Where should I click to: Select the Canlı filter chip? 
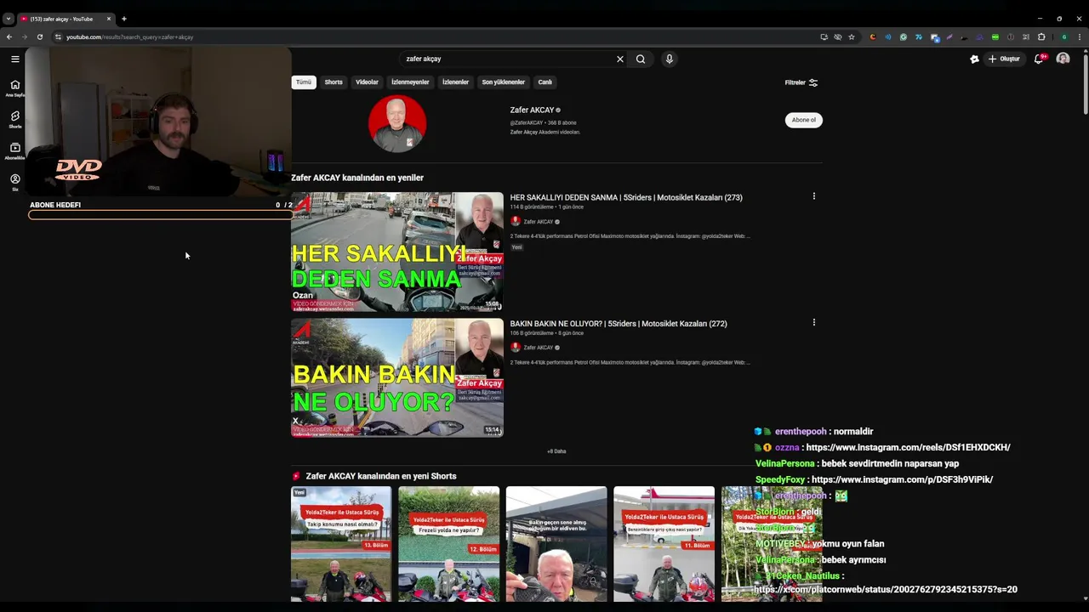(545, 82)
